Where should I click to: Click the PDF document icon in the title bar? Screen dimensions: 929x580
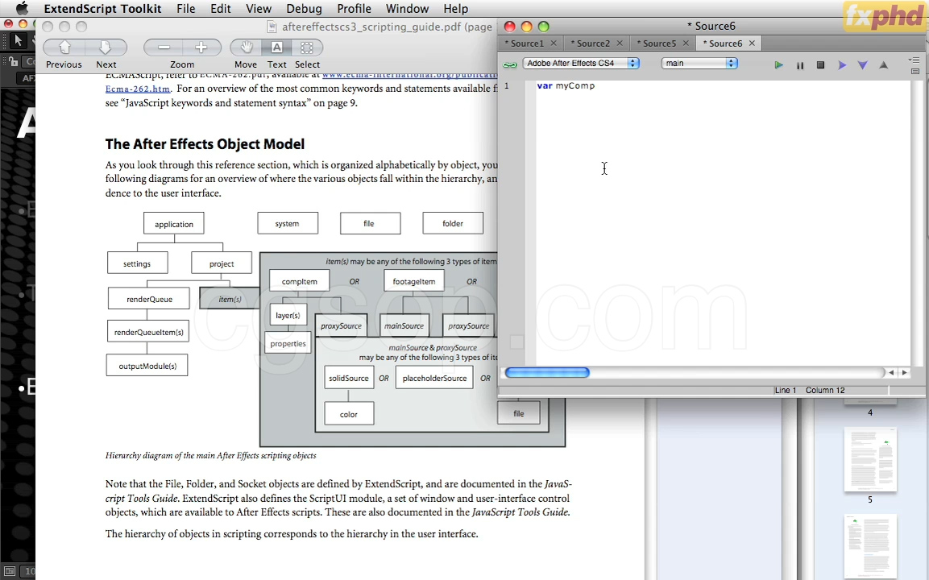[x=272, y=27]
